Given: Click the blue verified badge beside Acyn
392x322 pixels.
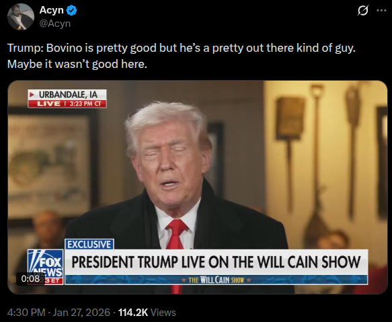Looking at the screenshot, I should pos(72,11).
